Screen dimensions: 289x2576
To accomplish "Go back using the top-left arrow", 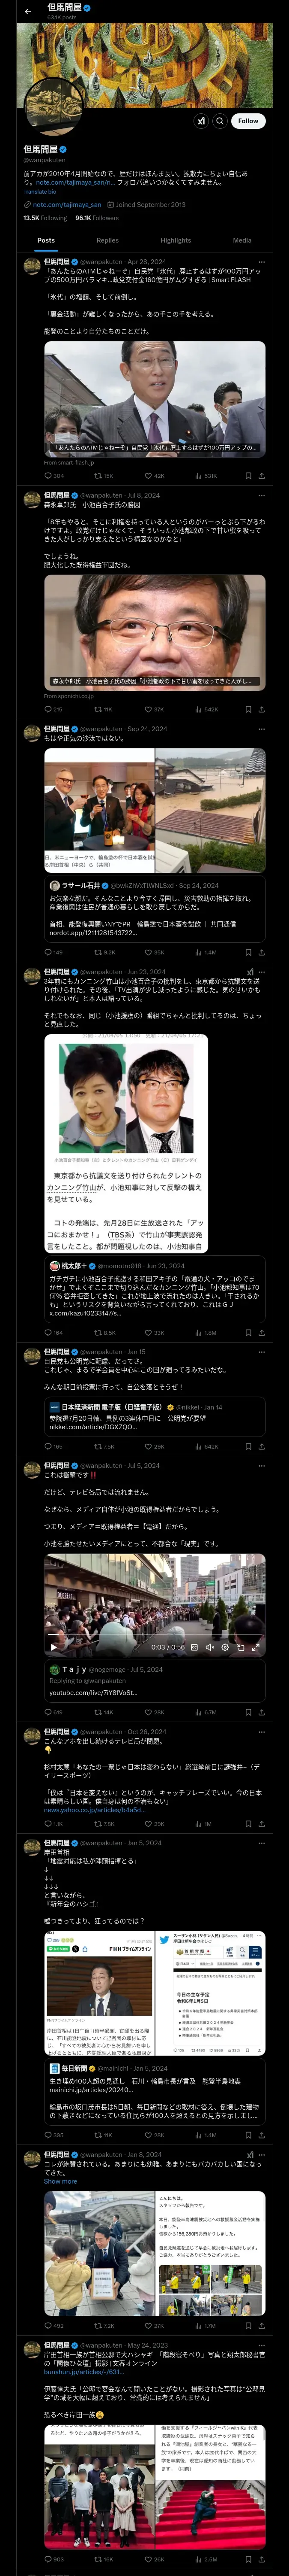I will click(28, 12).
